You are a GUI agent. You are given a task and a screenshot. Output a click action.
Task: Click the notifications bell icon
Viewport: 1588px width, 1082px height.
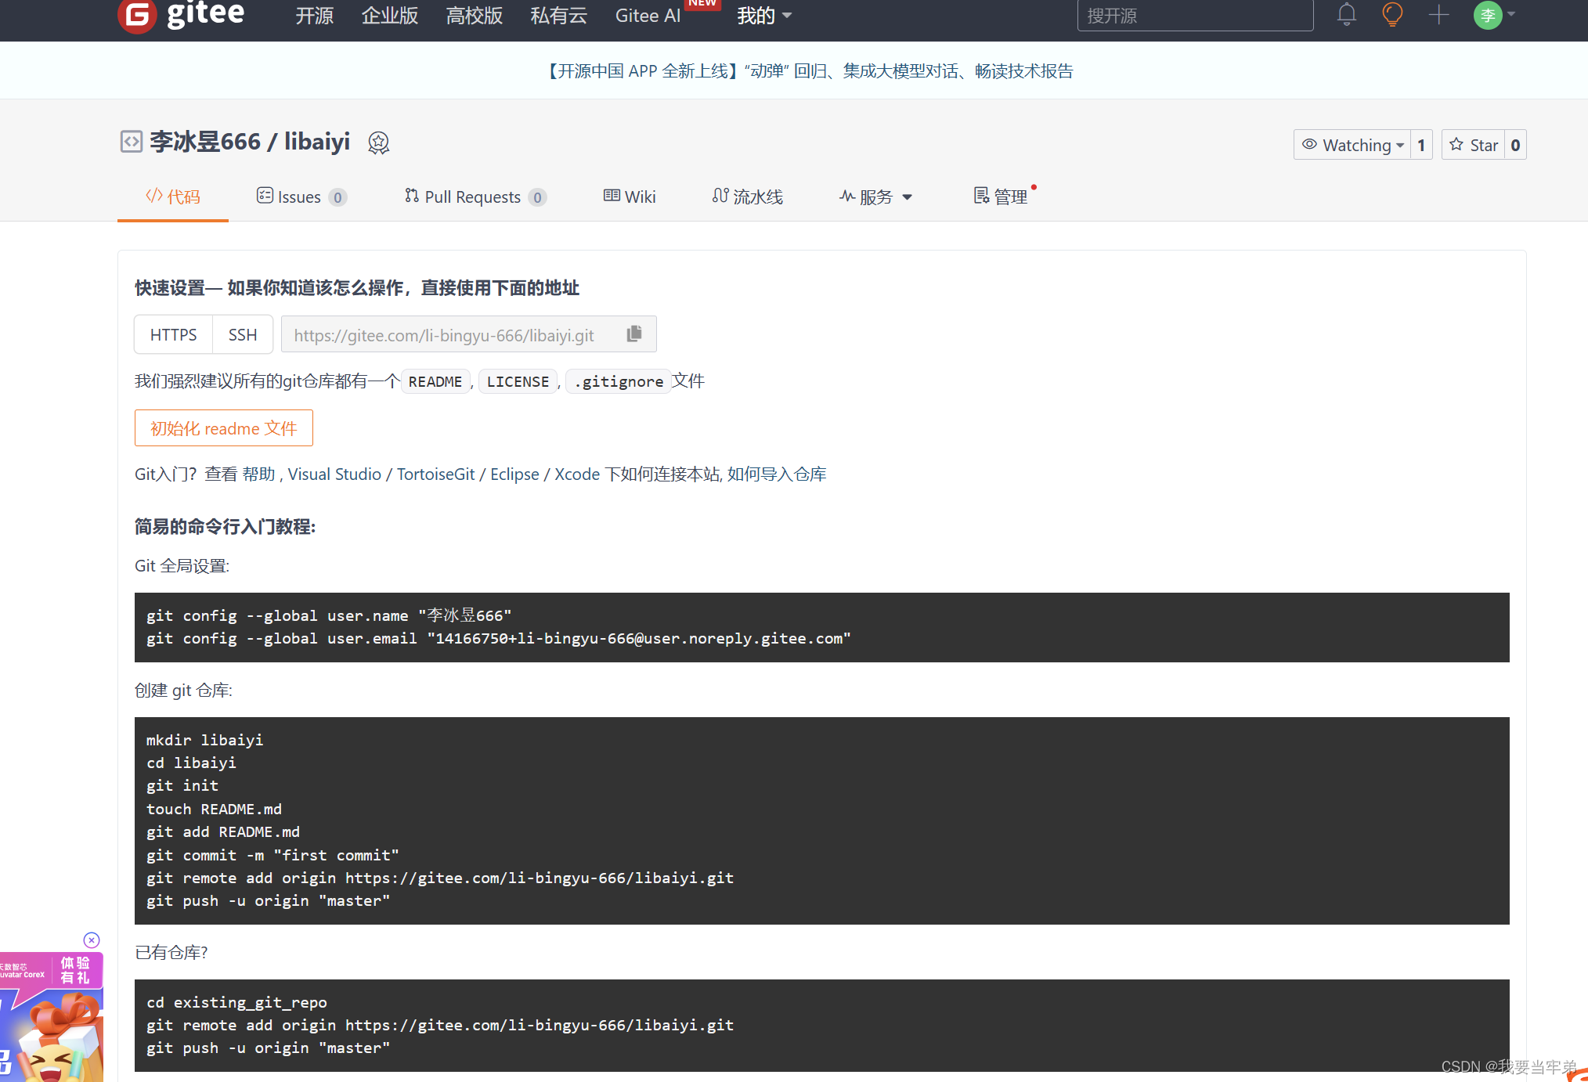click(1346, 14)
